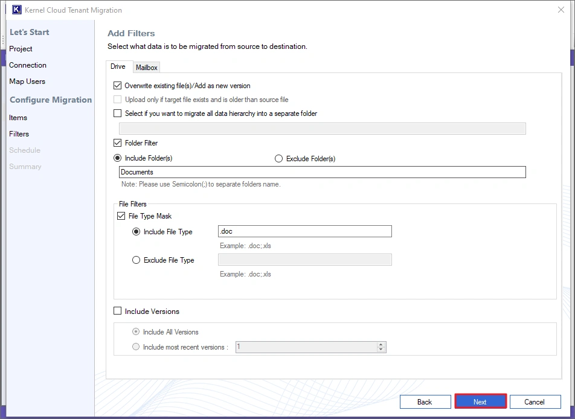Image resolution: width=575 pixels, height=419 pixels.
Task: Uncheck the Folder Filter option
Action: coord(117,143)
